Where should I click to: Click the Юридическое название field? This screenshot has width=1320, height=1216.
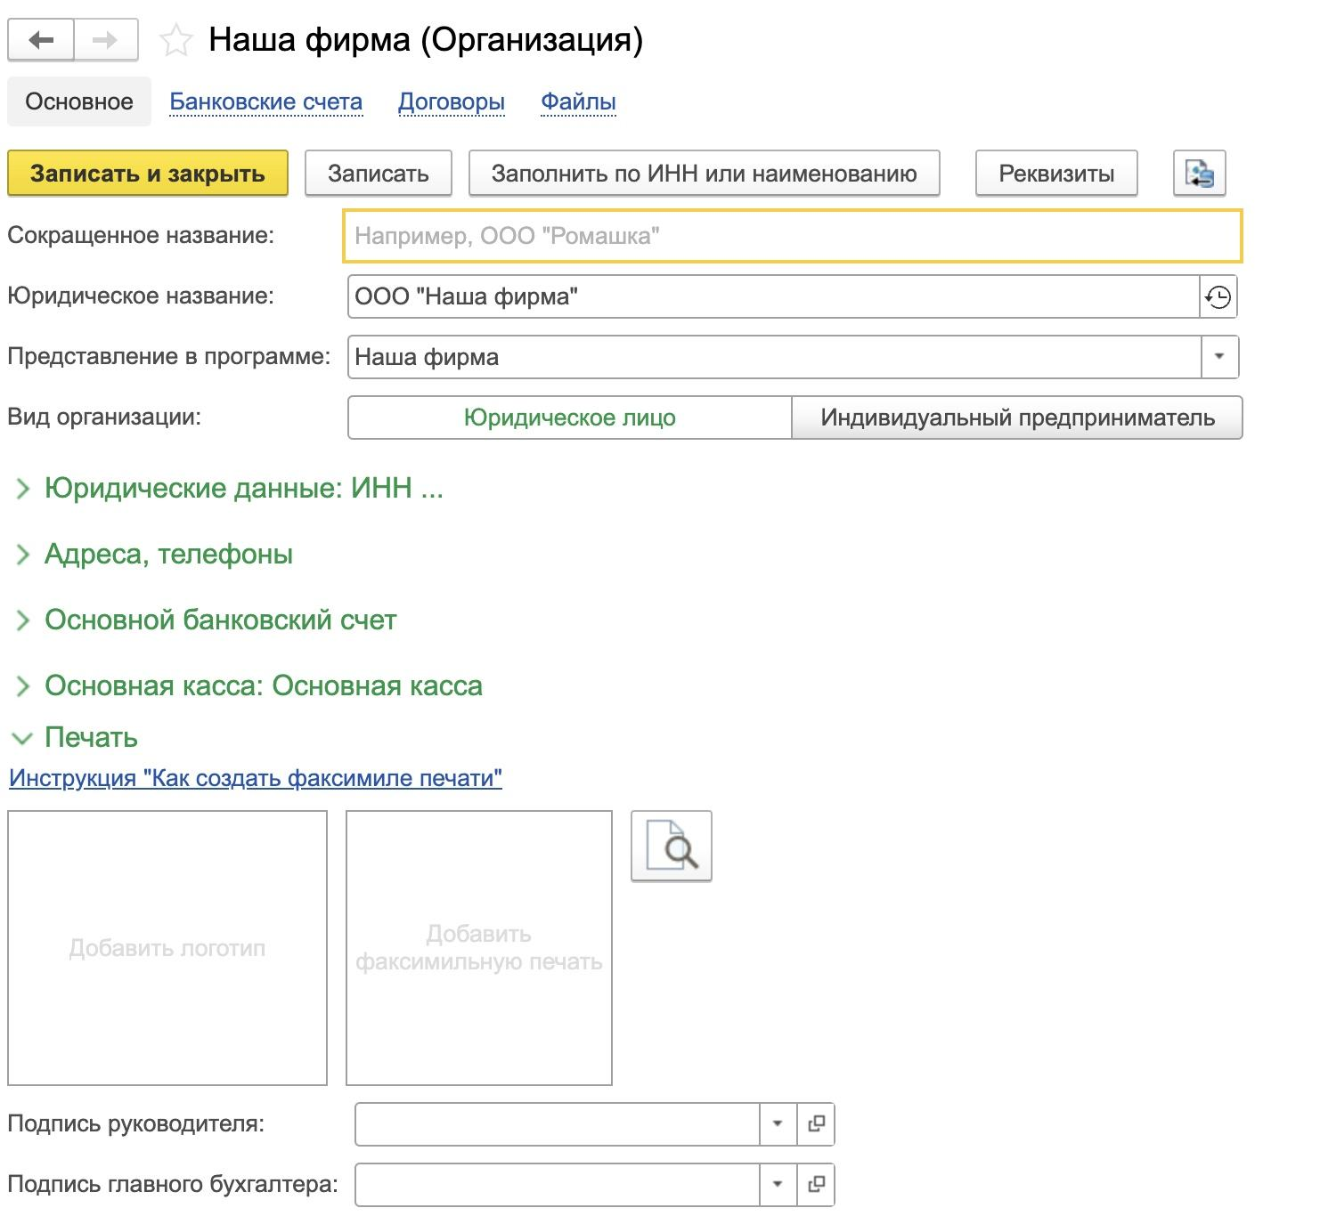coord(773,296)
